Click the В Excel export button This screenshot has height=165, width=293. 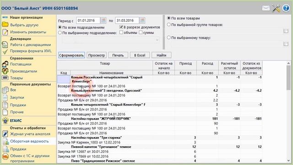pyautogui.click(x=140, y=55)
